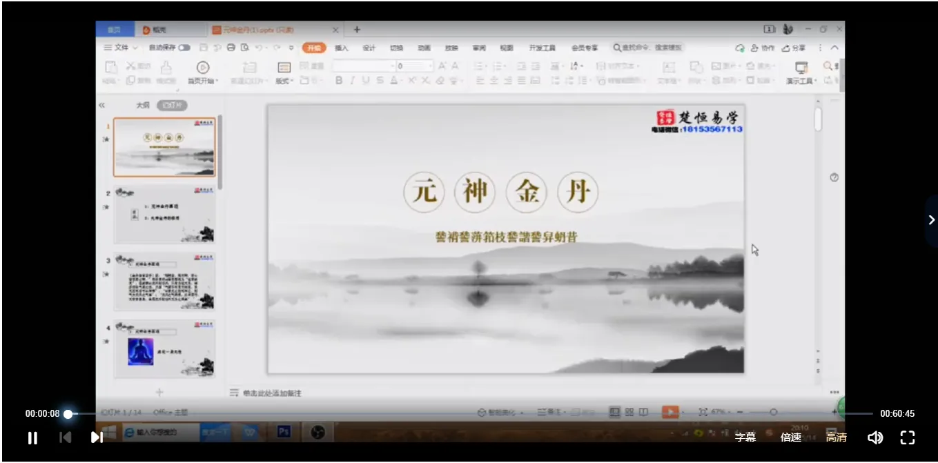938x463 pixels.
Task: Open the 版式 layout dropdown
Action: pos(284,72)
